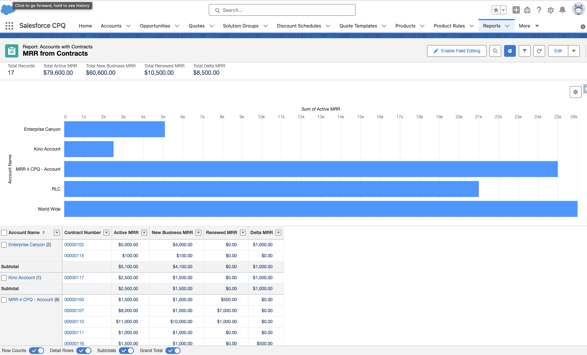Expand the Accounts tab chevron
The image size is (587, 355).
point(128,26)
